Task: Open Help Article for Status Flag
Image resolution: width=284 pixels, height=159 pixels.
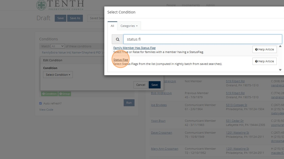Action: pos(264,61)
